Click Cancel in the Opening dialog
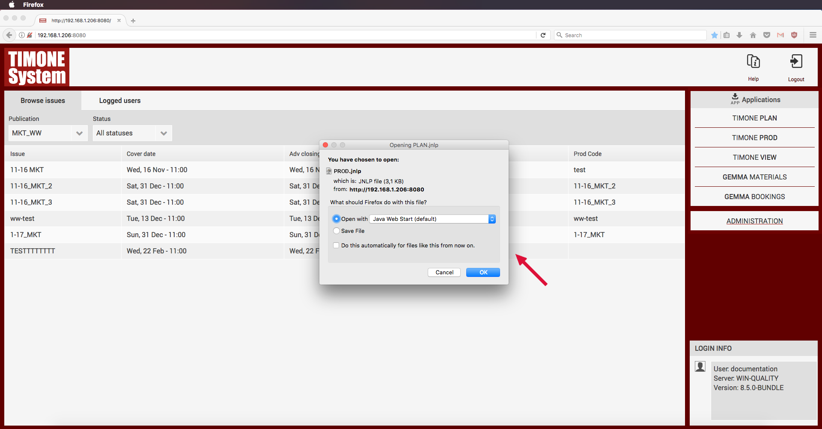822x429 pixels. tap(444, 272)
